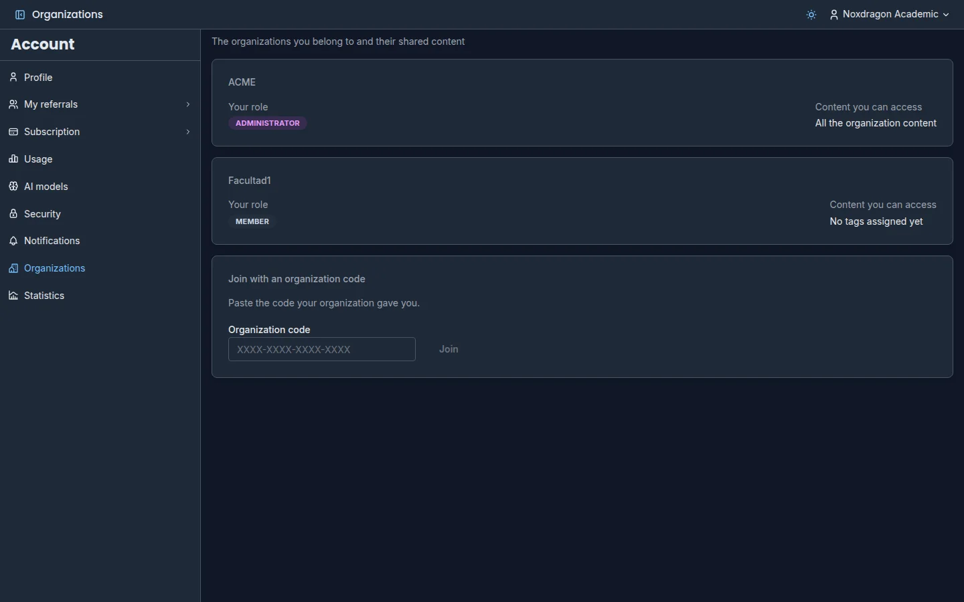
Task: Click the Usage bar chart icon
Action: pos(13,159)
